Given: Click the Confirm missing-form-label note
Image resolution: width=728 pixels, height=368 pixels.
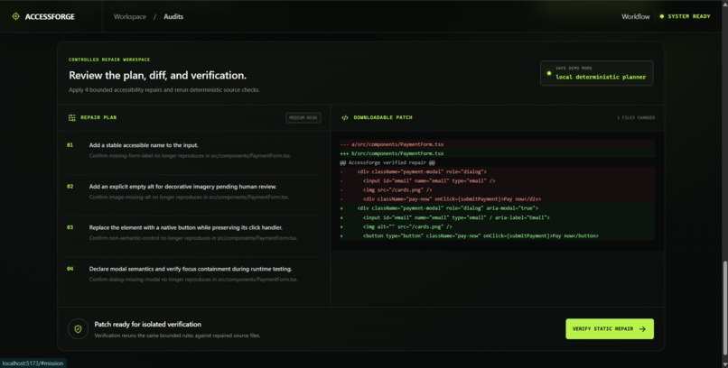Looking at the screenshot, I should (x=190, y=156).
